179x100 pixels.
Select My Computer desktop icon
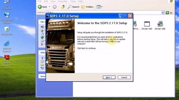(7, 5)
